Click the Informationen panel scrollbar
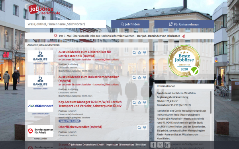The image size is (239, 149). 211,102
